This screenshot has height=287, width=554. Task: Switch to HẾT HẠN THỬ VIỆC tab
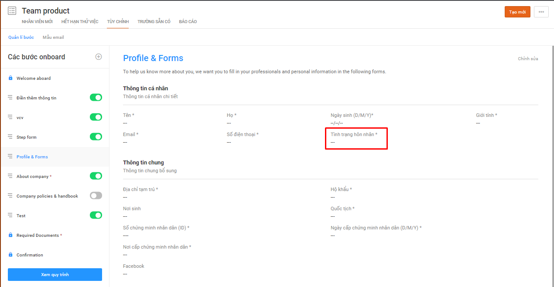tap(80, 22)
